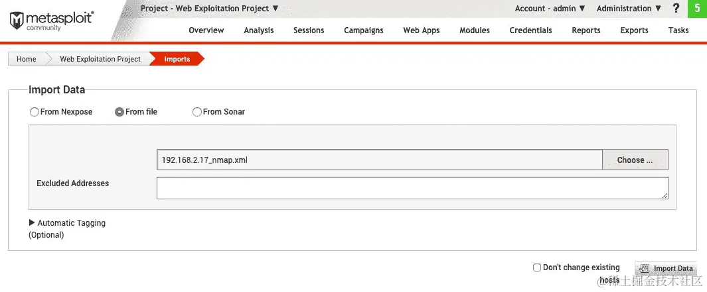Click the Web Exploitation Project breadcrumb
Image resolution: width=707 pixels, height=292 pixels.
[x=100, y=59]
